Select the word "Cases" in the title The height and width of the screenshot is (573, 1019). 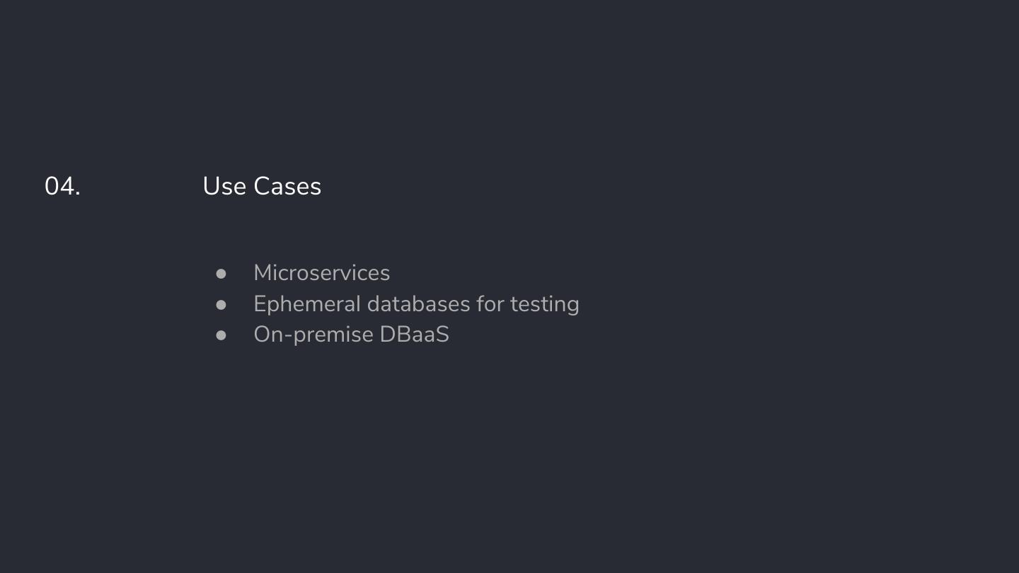coord(287,187)
